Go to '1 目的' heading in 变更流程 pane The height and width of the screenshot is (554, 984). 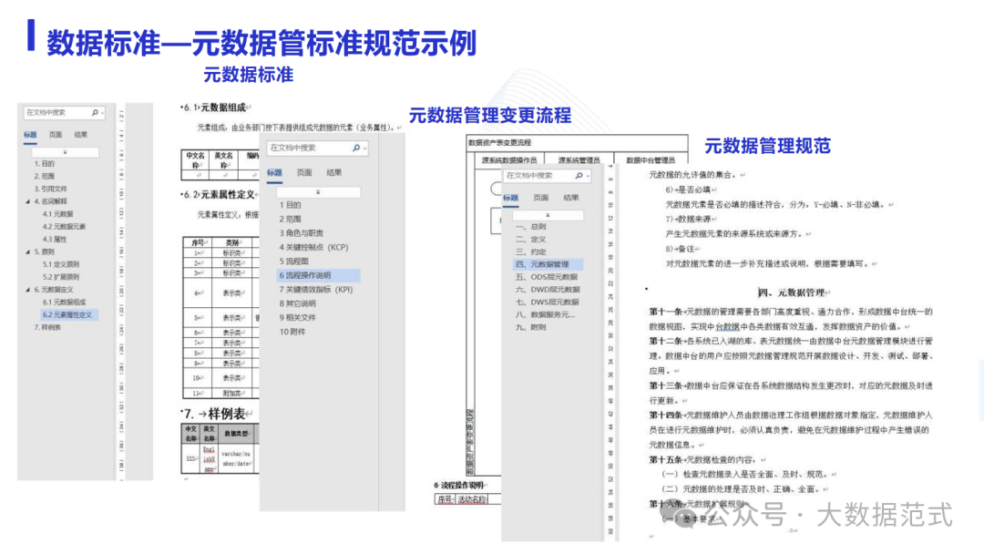(x=290, y=205)
